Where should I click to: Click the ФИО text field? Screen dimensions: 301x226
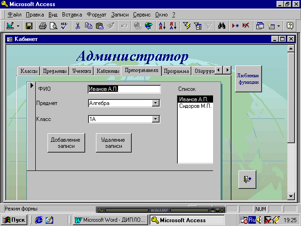[x=124, y=89]
